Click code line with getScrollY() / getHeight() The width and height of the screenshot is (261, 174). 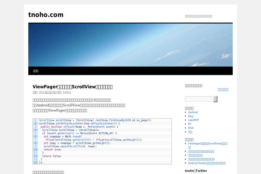click(x=94, y=140)
